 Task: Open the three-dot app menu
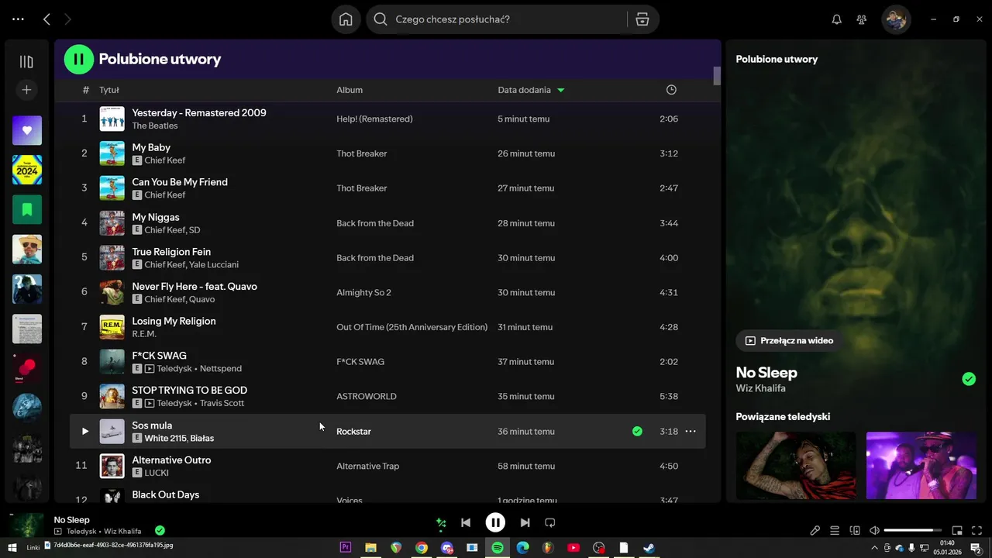click(18, 19)
